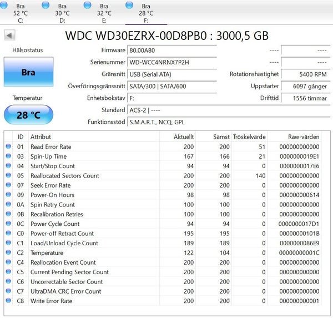
Task: Click raw value 0000000017E6
Action: click(x=299, y=166)
